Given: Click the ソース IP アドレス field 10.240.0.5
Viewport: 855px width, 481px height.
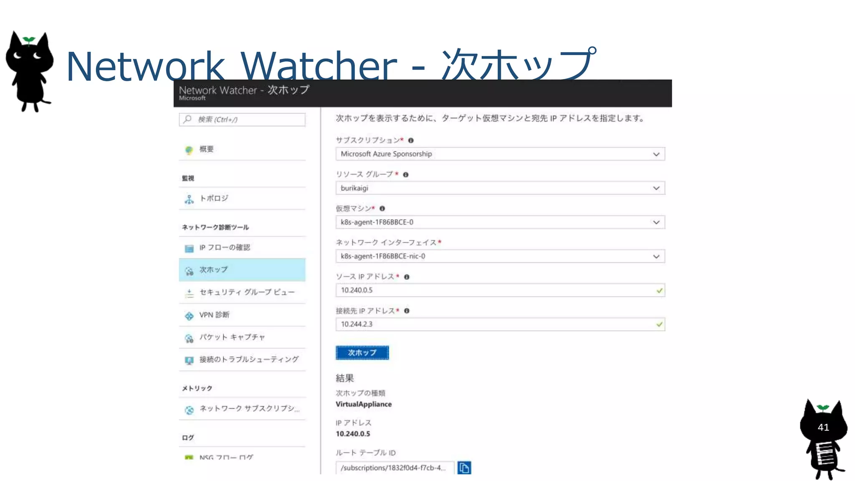Looking at the screenshot, I should click(x=500, y=290).
